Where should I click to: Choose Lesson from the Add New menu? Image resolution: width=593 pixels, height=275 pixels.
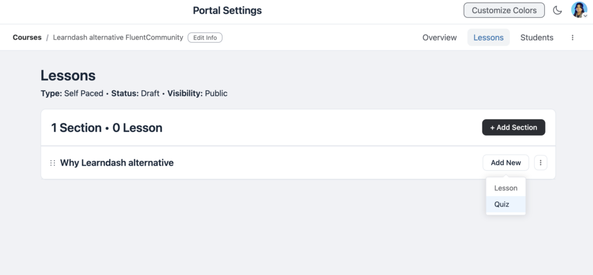tap(506, 188)
